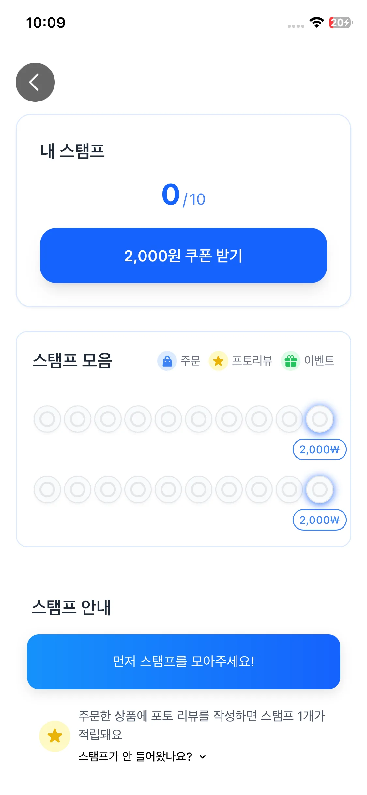Select the highlighted tenth stamp in top row

(320, 419)
